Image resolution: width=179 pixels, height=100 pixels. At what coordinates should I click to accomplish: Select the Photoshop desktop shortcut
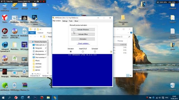pos(34,20)
